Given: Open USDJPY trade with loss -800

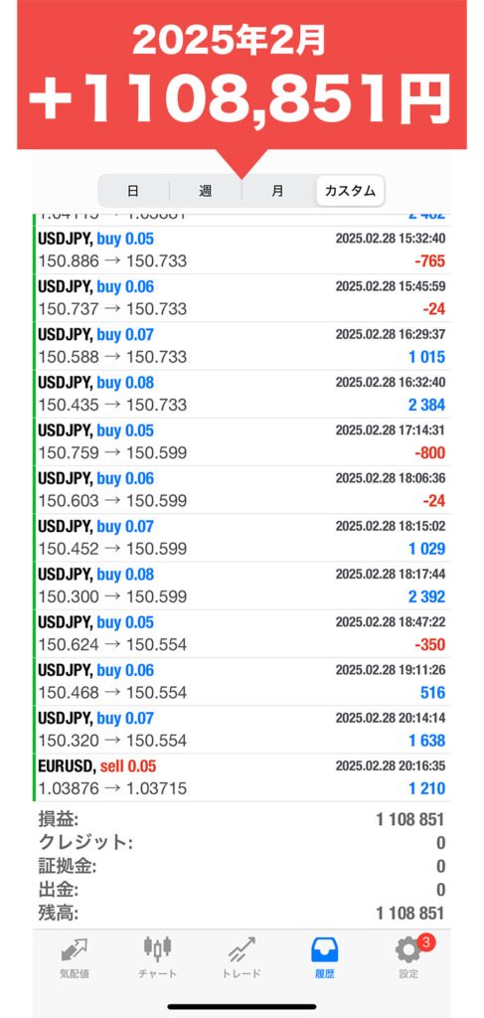Looking at the screenshot, I should click(x=242, y=442).
